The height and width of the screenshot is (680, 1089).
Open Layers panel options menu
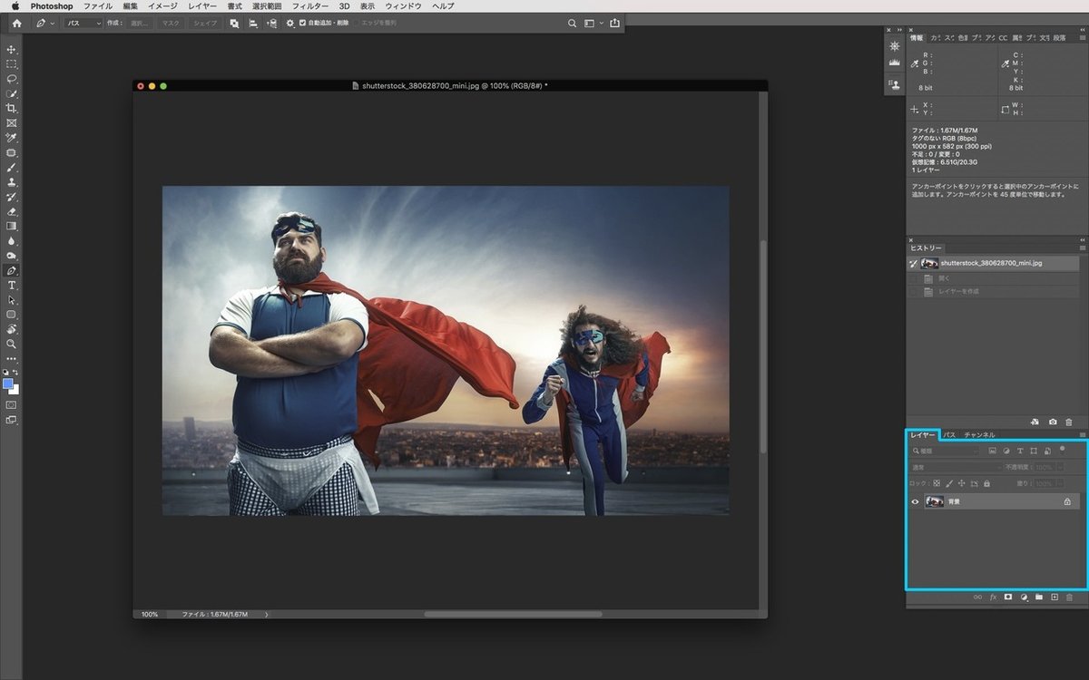point(1082,435)
